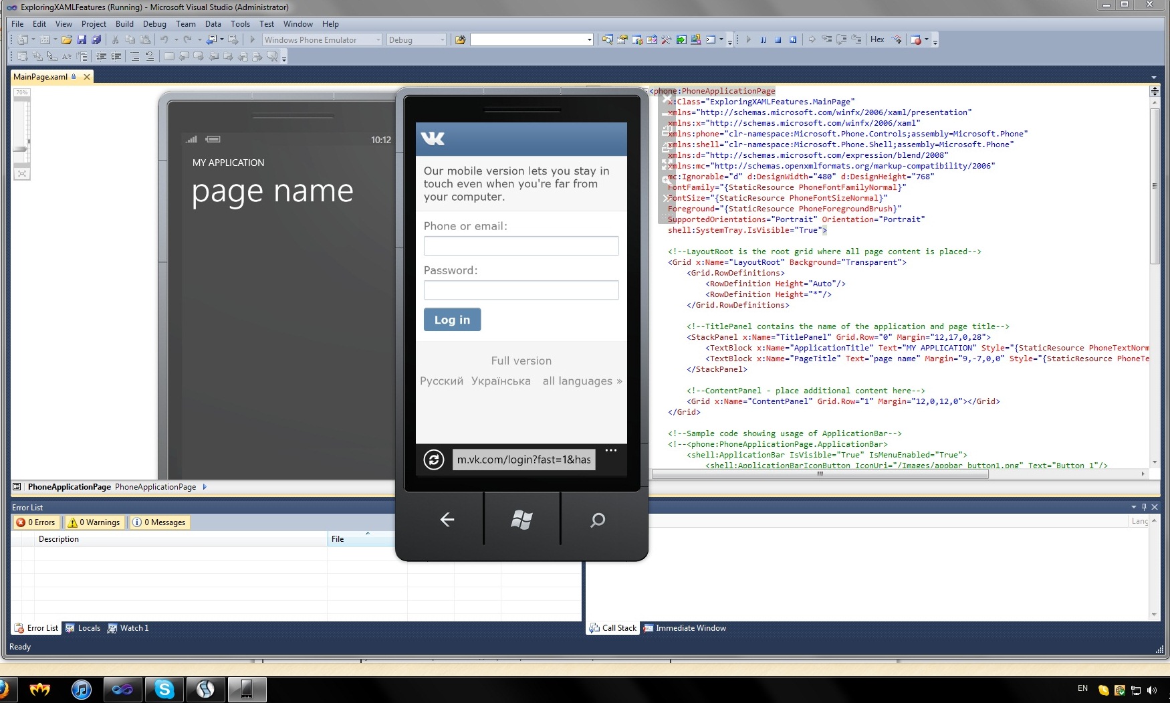The width and height of the screenshot is (1170, 703).
Task: Open Undo history dropdown arrow
Action: pos(177,40)
